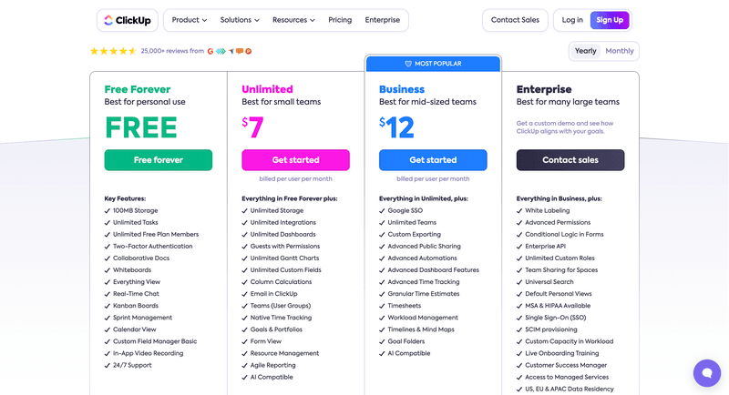The image size is (729, 395).
Task: Click MSA & HIPAA Available feature
Action: (x=558, y=306)
